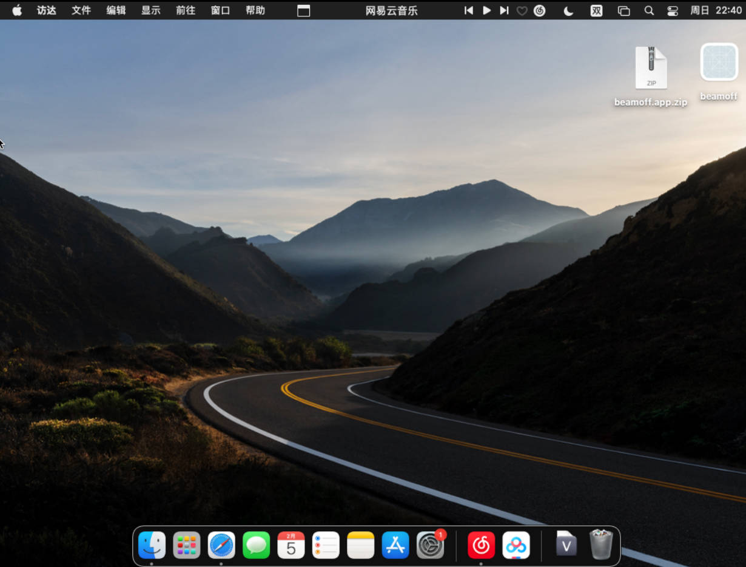Open Spotlight search from the menu bar
The height and width of the screenshot is (567, 746).
pyautogui.click(x=649, y=10)
